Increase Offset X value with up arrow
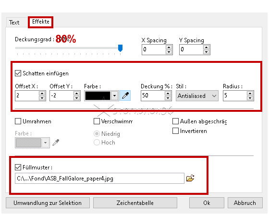 (42, 94)
